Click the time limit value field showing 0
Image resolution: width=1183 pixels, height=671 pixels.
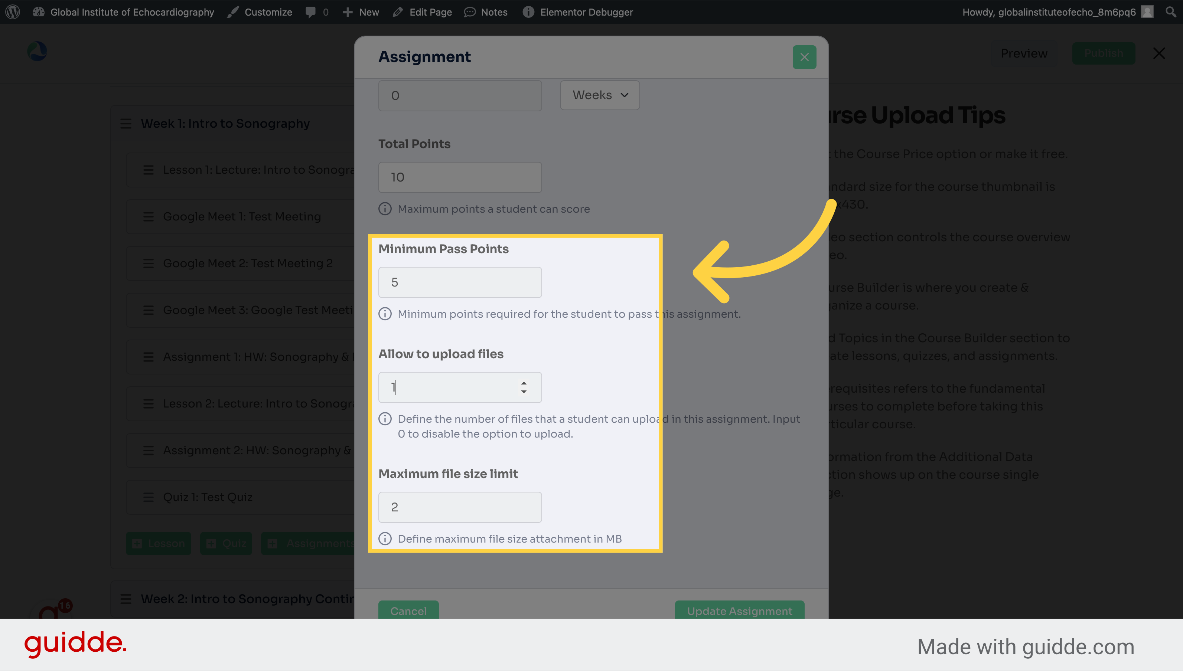point(460,95)
